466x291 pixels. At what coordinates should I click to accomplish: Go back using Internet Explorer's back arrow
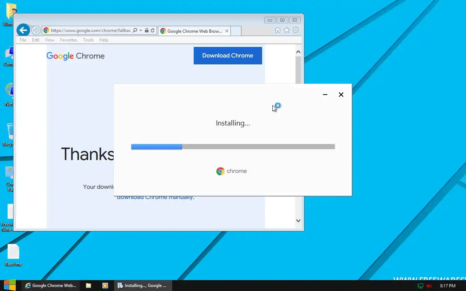[x=23, y=30]
